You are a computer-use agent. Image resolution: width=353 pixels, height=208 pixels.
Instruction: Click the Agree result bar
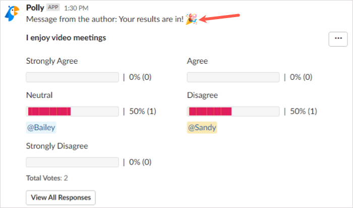pyautogui.click(x=233, y=77)
